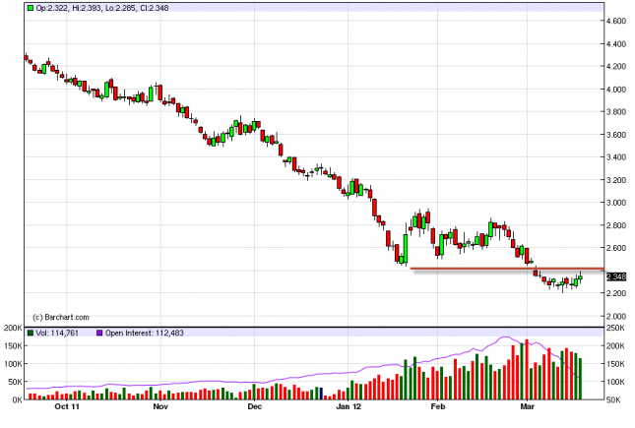
Task: Select the OHLC readout text at top
Action: click(x=102, y=8)
